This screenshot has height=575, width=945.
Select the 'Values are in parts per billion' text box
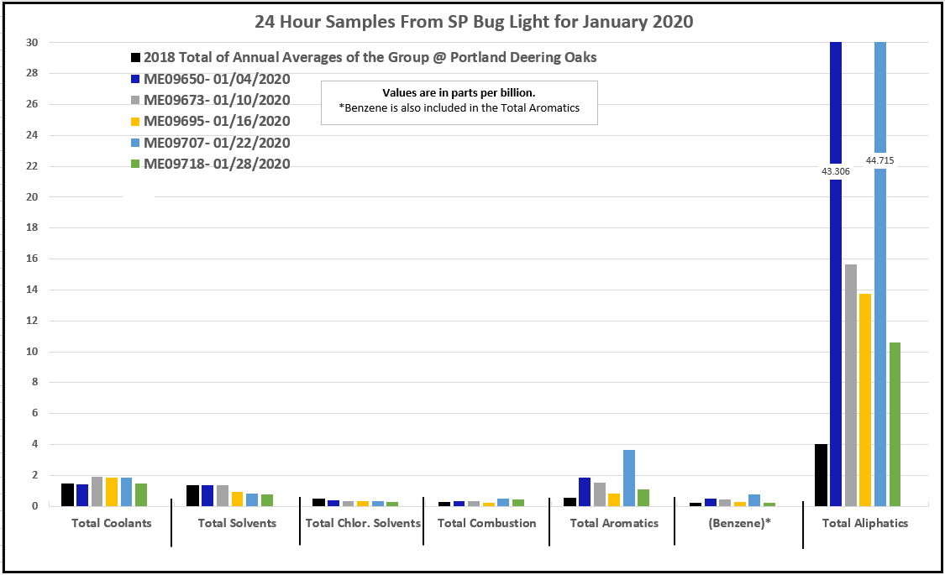pos(459,102)
